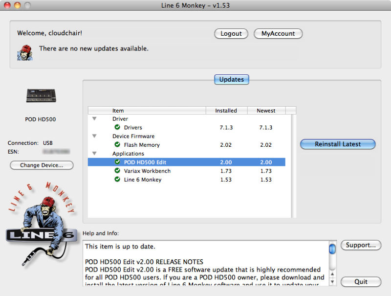The width and height of the screenshot is (391, 296).
Task: Click the Line 6 Monkey logo artwork
Action: tap(42, 225)
